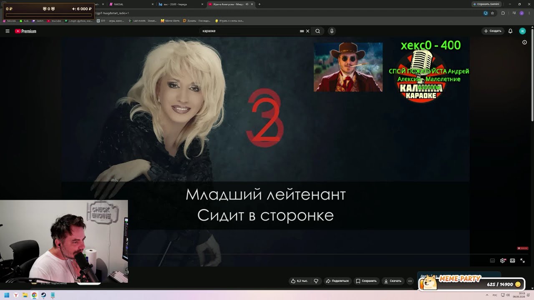Open the Играть в слоты bookmark
534x300 pixels.
coord(229,21)
